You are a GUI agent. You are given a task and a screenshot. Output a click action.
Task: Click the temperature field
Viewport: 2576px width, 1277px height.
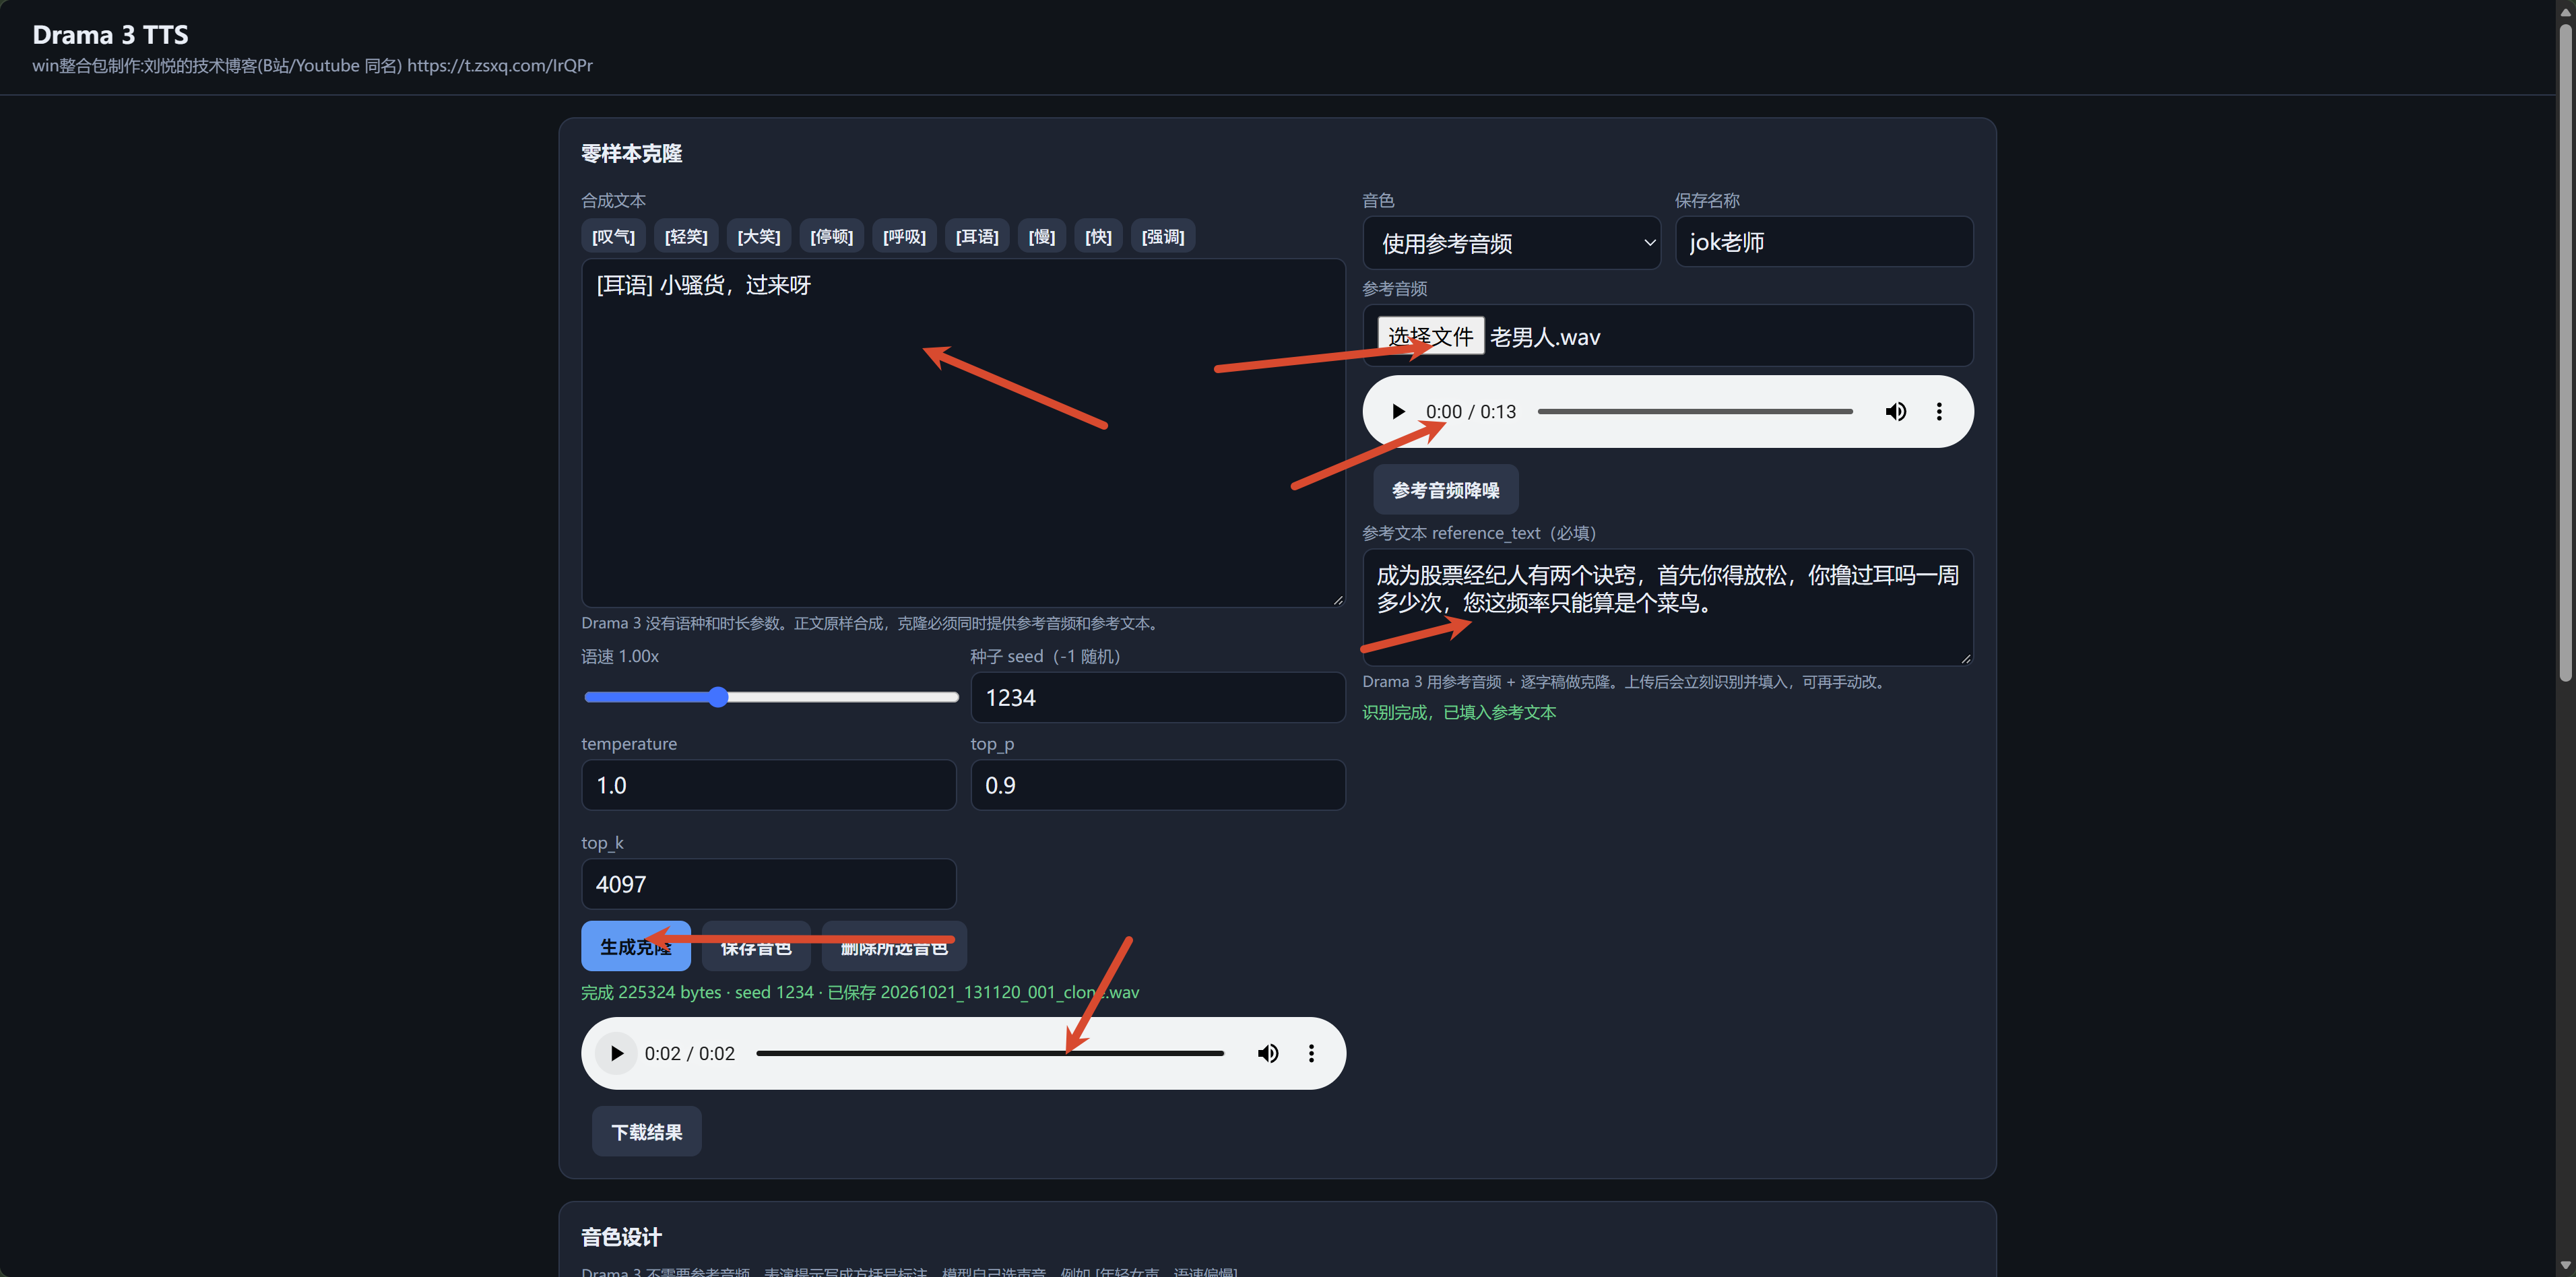[x=769, y=785]
